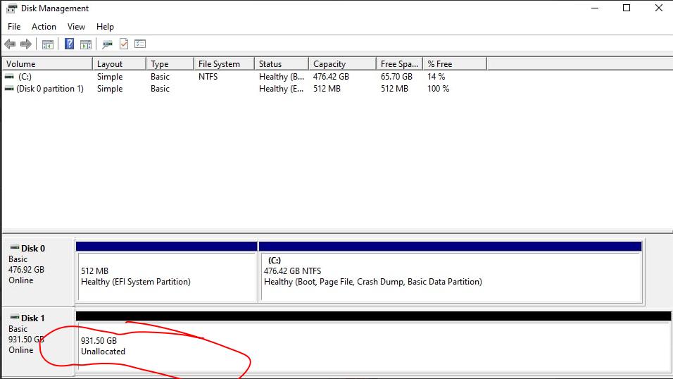Toggle the Show/Hide Console Tree toolbar icon
Viewport: 673px width, 379px height.
click(x=48, y=44)
